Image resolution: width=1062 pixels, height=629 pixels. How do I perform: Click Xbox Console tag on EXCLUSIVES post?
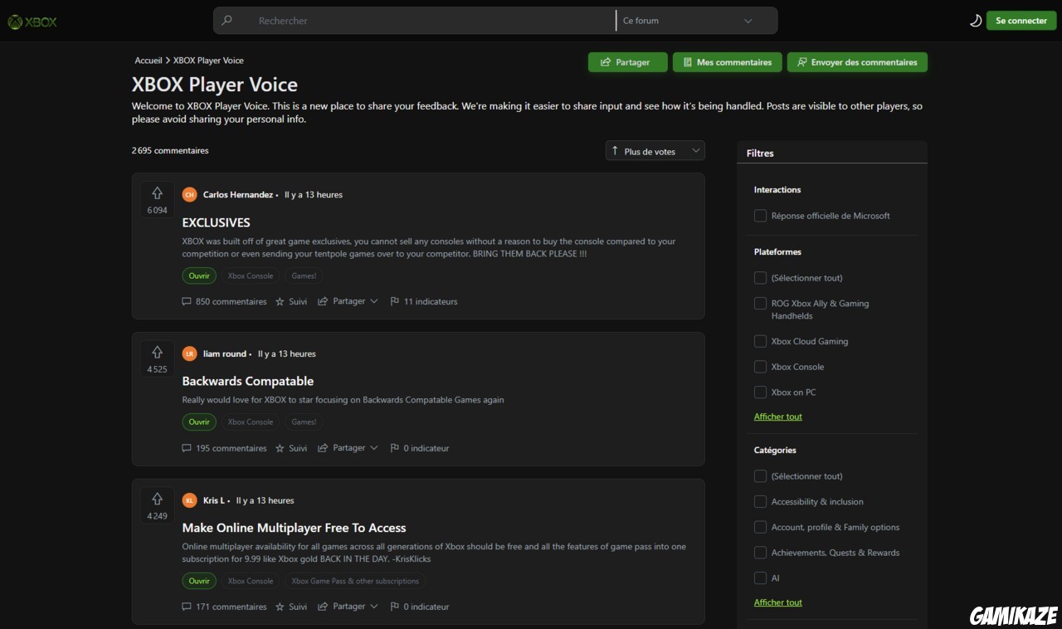[251, 275]
